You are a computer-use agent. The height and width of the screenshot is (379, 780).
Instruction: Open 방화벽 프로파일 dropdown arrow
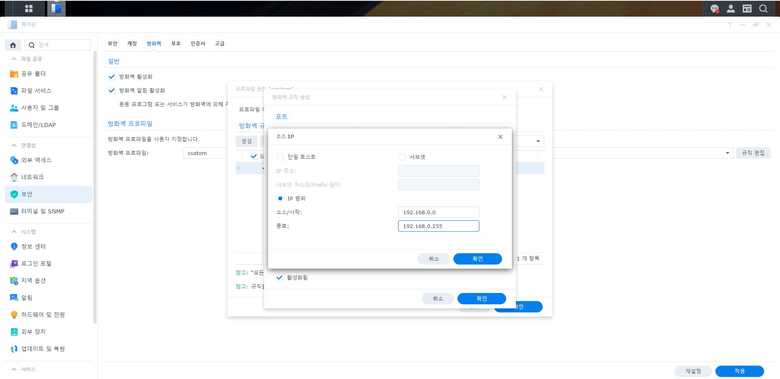coord(728,153)
